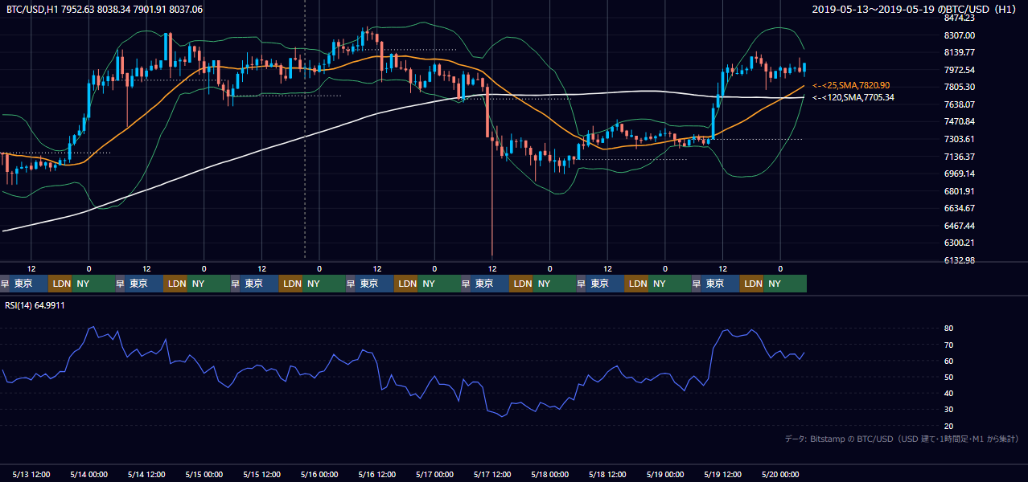Image resolution: width=1028 pixels, height=482 pixels.
Task: Click RSI scale value 60
Action: coord(949,361)
